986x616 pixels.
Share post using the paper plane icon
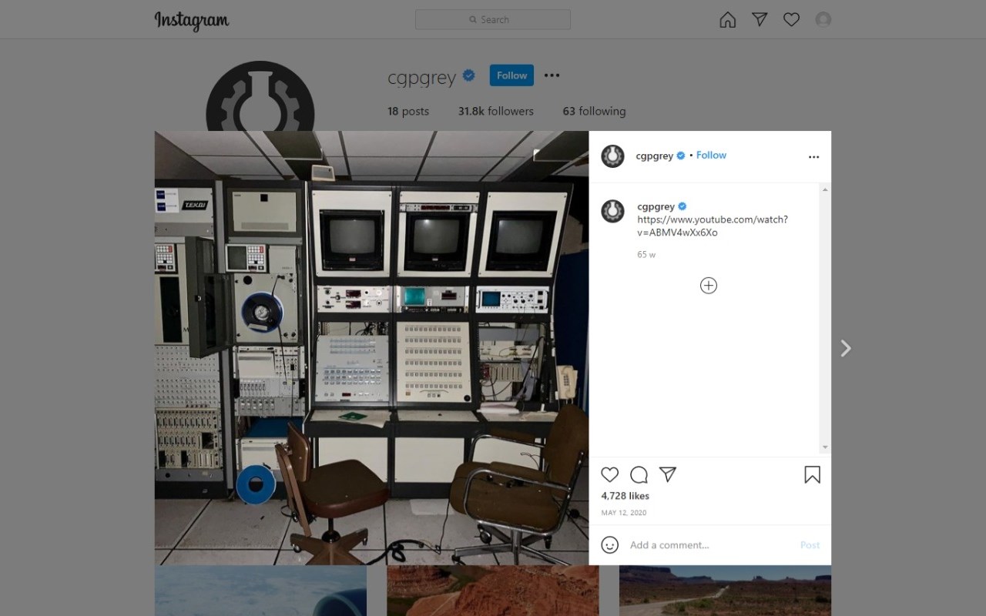tap(668, 474)
